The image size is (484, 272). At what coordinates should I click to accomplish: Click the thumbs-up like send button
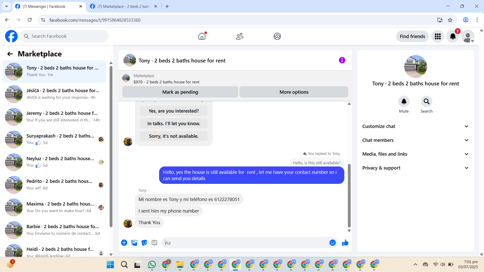click(x=345, y=243)
